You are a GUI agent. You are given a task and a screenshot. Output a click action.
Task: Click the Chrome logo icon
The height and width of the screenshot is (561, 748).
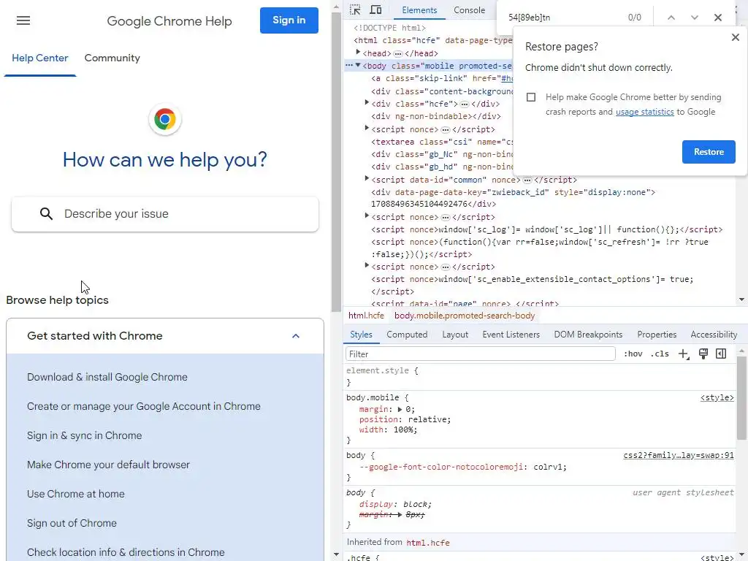(x=164, y=119)
